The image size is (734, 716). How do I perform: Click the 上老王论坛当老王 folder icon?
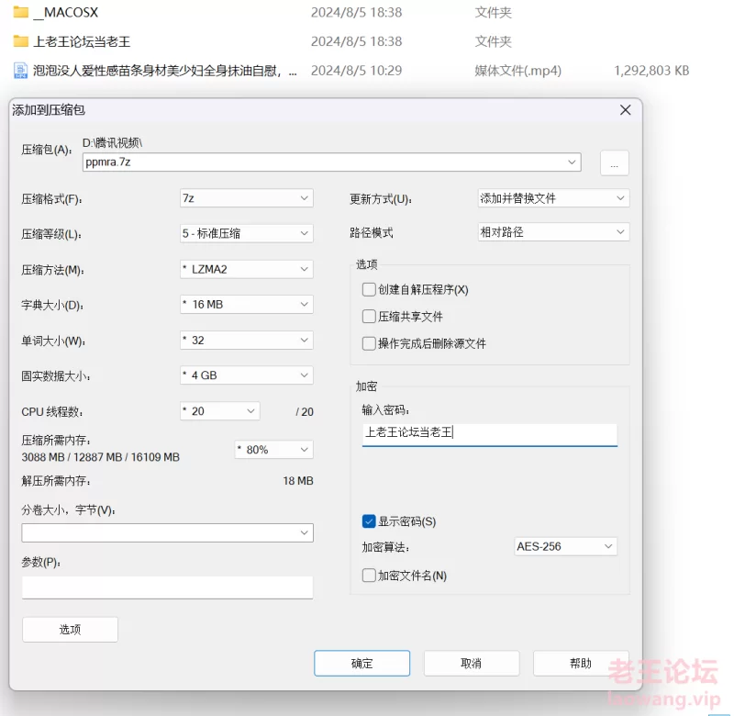pyautogui.click(x=20, y=41)
